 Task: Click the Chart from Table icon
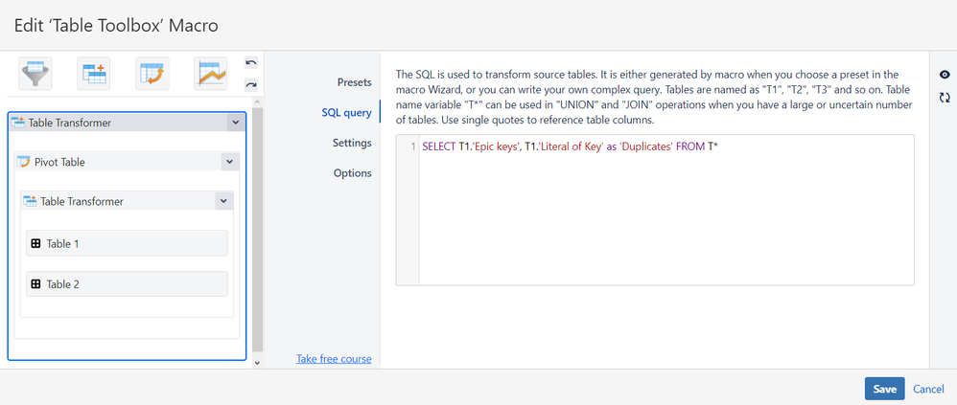(x=209, y=74)
